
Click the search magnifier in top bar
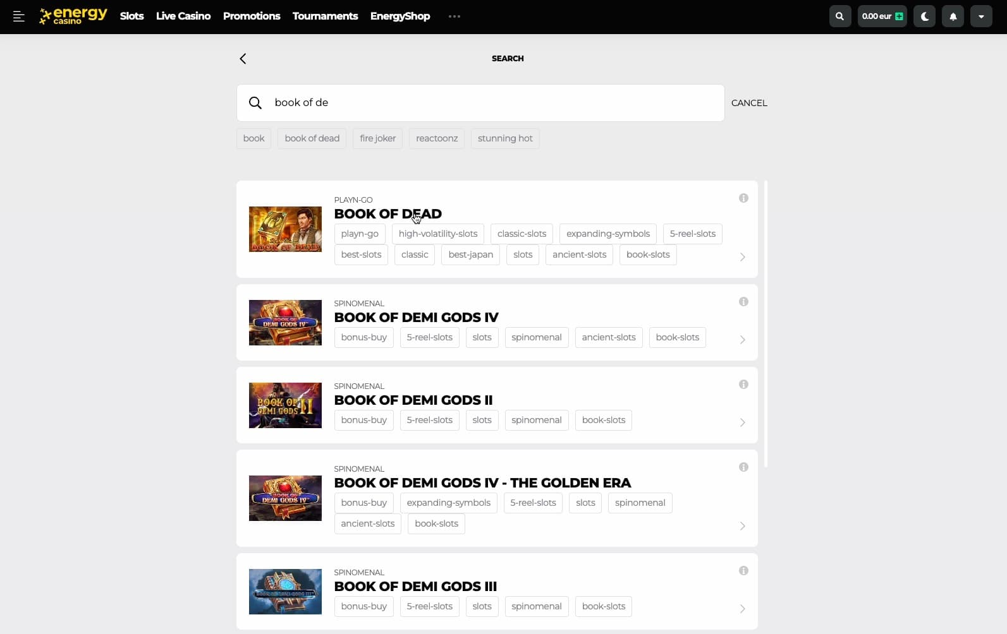[x=839, y=16]
